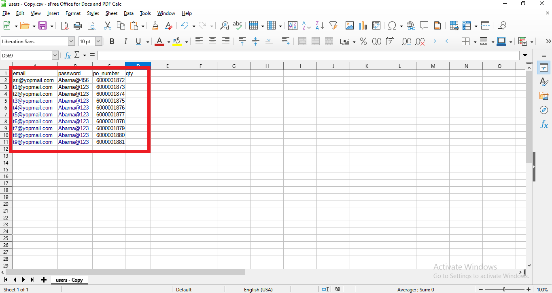Screen dimensions: 552x293
Task: Format cell as percent
Action: (x=363, y=41)
